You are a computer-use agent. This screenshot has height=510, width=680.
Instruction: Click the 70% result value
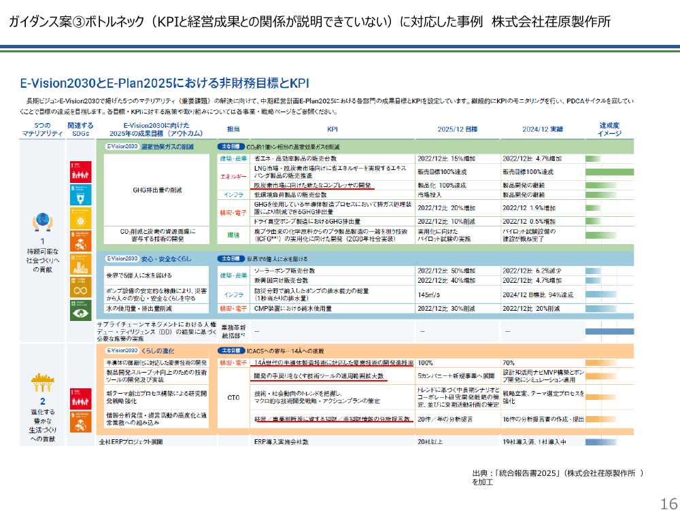click(509, 362)
